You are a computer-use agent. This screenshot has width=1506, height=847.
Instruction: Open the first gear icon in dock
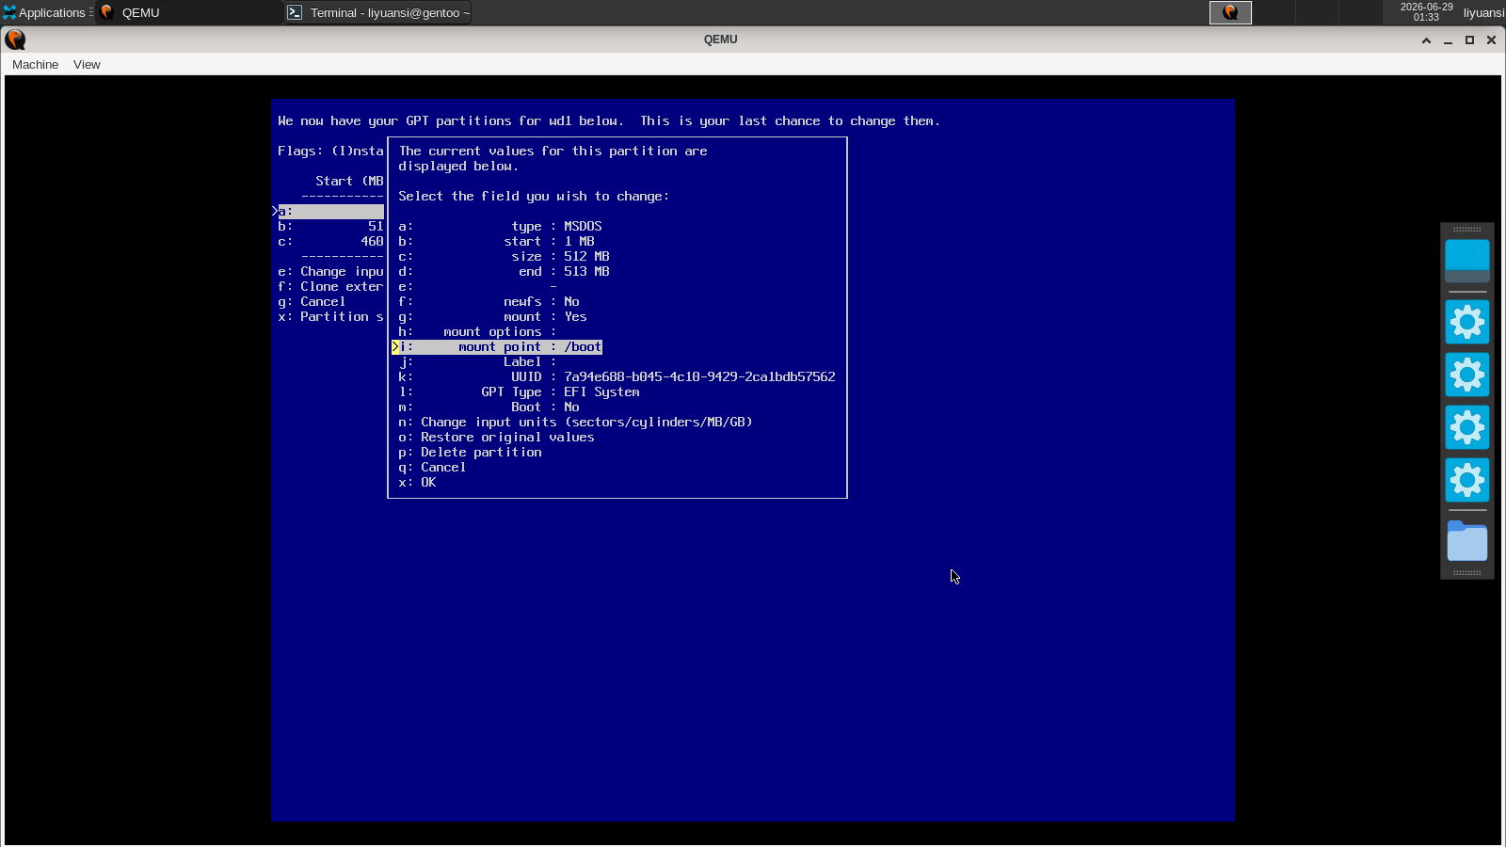click(x=1467, y=323)
